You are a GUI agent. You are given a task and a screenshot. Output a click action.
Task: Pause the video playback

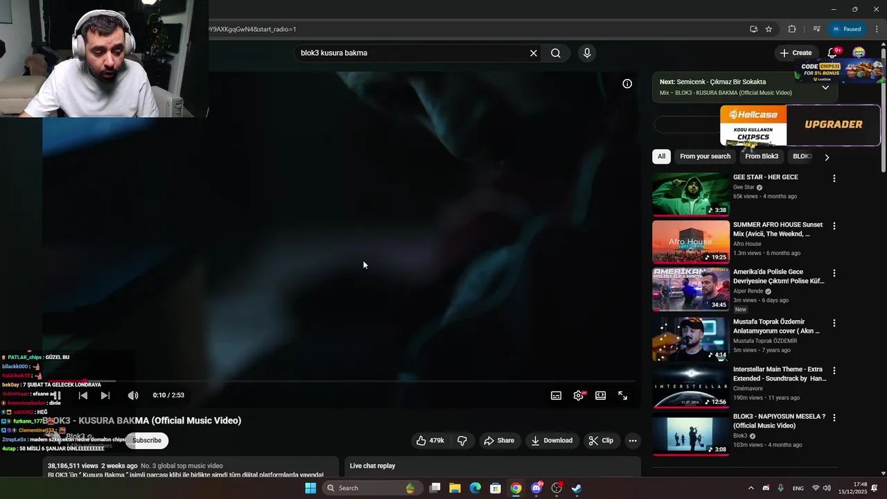[x=57, y=396]
